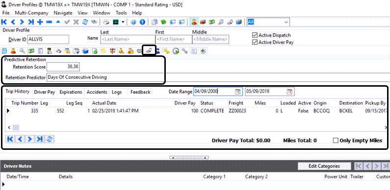The height and width of the screenshot is (190, 390).
Task: Open the Multi-Company menu
Action: 31,13
